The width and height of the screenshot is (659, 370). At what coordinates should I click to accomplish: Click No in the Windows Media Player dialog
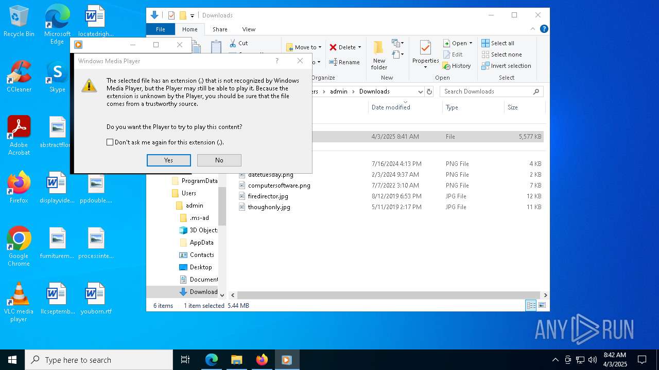point(219,160)
